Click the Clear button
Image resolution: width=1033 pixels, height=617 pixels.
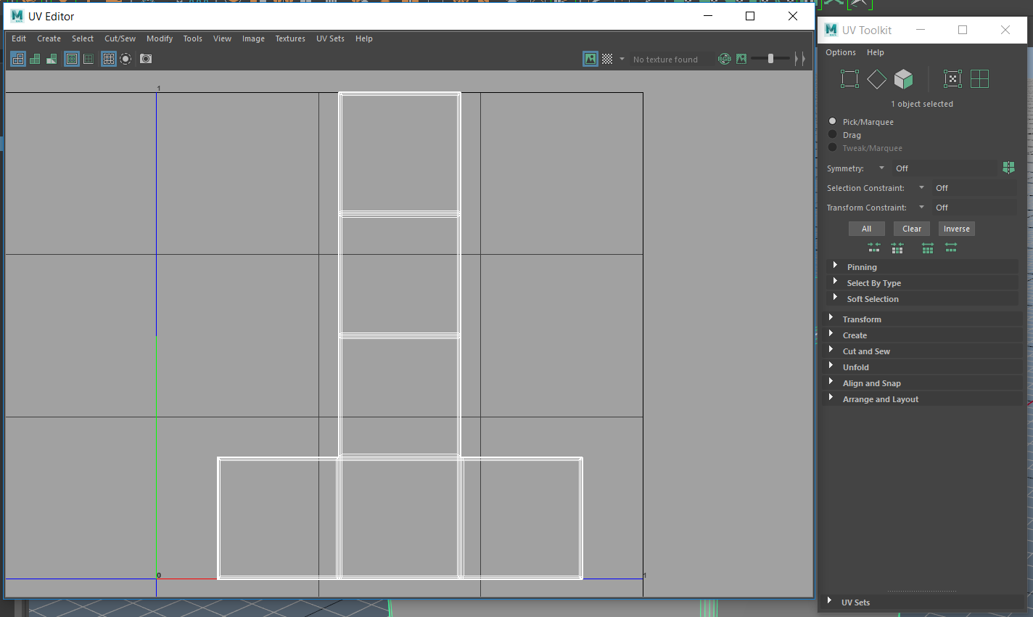coord(912,229)
